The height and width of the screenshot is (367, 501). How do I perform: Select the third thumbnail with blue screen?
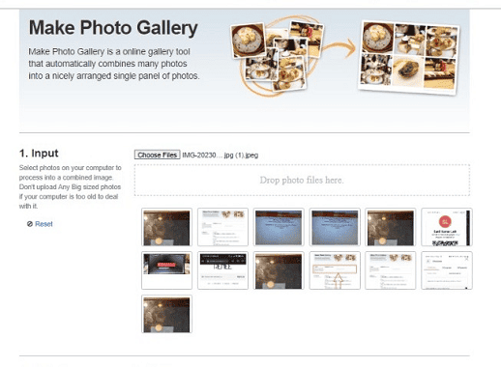pyautogui.click(x=279, y=227)
